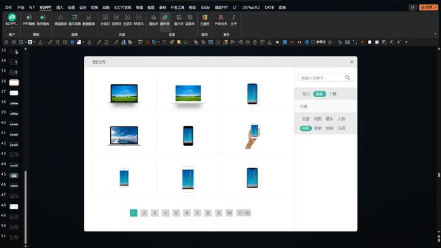Select the 热门 popular sort option
This screenshot has width=441, height=248.
306,94
